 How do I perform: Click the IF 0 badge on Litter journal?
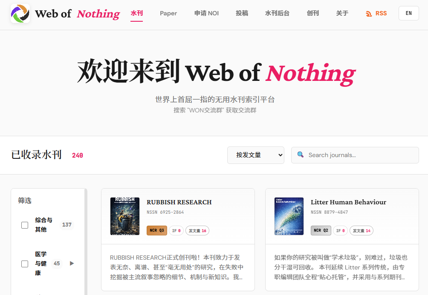pos(340,231)
